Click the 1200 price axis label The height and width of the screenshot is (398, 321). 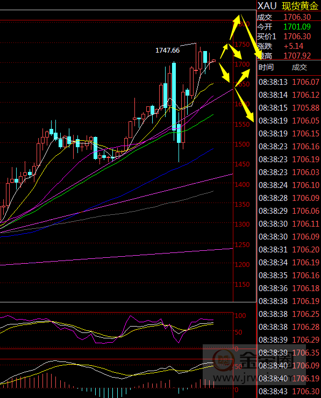(x=242, y=264)
